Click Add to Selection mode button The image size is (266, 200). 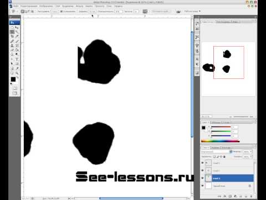pyautogui.click(x=26, y=12)
